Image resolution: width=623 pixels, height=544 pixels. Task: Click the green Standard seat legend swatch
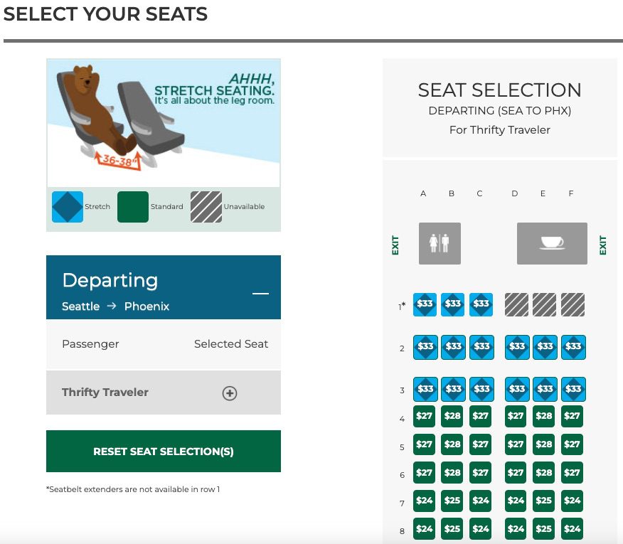point(132,206)
